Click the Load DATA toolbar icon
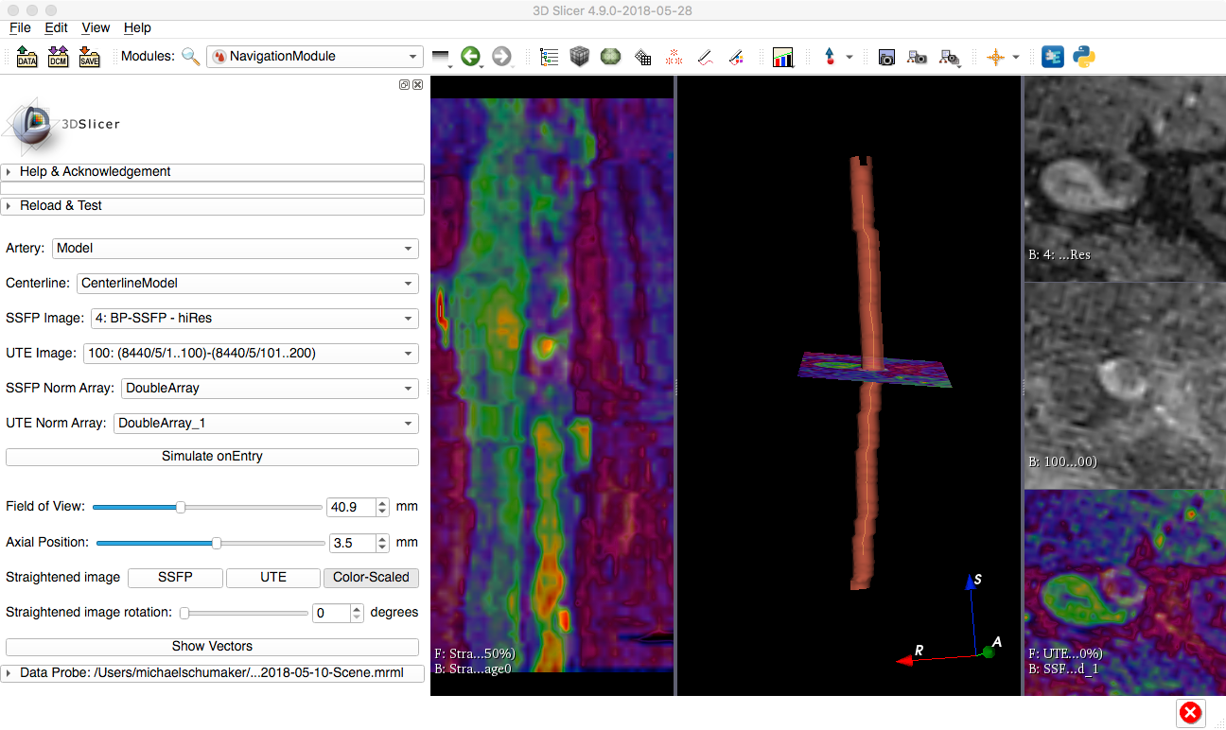 click(x=26, y=57)
